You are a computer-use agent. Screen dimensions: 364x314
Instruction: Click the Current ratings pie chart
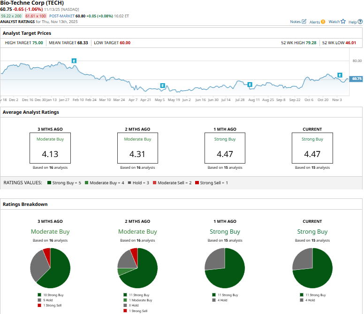point(312,268)
